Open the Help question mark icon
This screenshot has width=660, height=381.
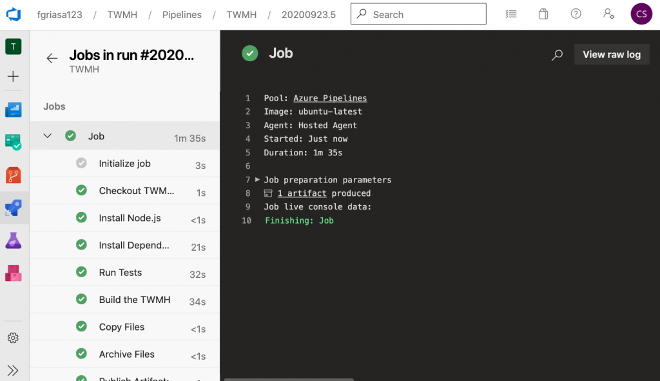(x=576, y=14)
